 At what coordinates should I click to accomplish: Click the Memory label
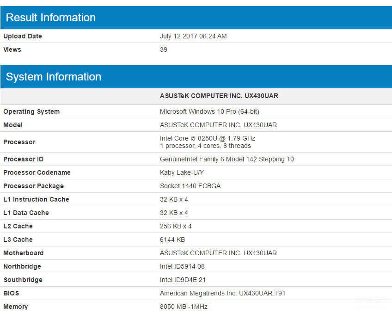[16, 307]
